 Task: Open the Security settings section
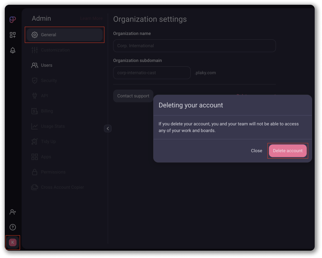pyautogui.click(x=49, y=80)
